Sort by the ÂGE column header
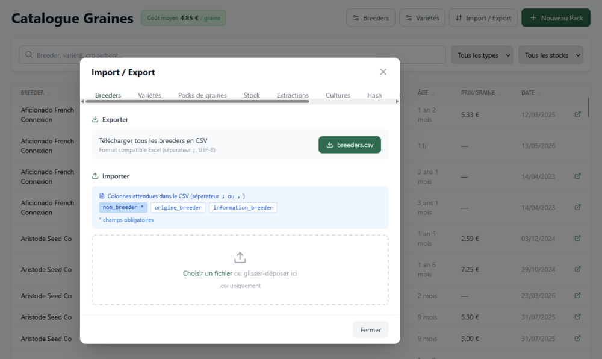602x359 pixels. click(x=426, y=93)
